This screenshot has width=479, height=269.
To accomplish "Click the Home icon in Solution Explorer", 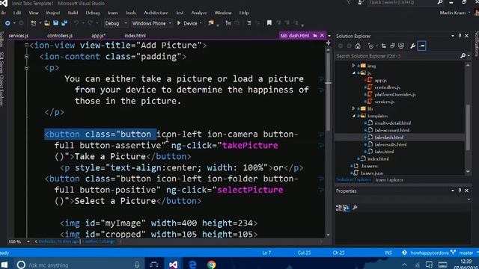I will point(358,46).
